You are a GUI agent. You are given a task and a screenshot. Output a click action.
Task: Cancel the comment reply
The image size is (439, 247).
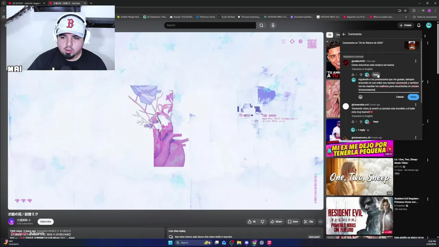(x=400, y=97)
